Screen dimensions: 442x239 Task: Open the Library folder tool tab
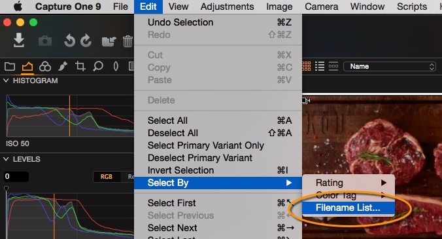point(10,67)
